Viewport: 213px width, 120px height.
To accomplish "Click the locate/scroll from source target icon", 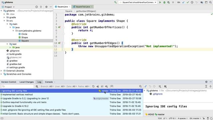I will 37,7.
